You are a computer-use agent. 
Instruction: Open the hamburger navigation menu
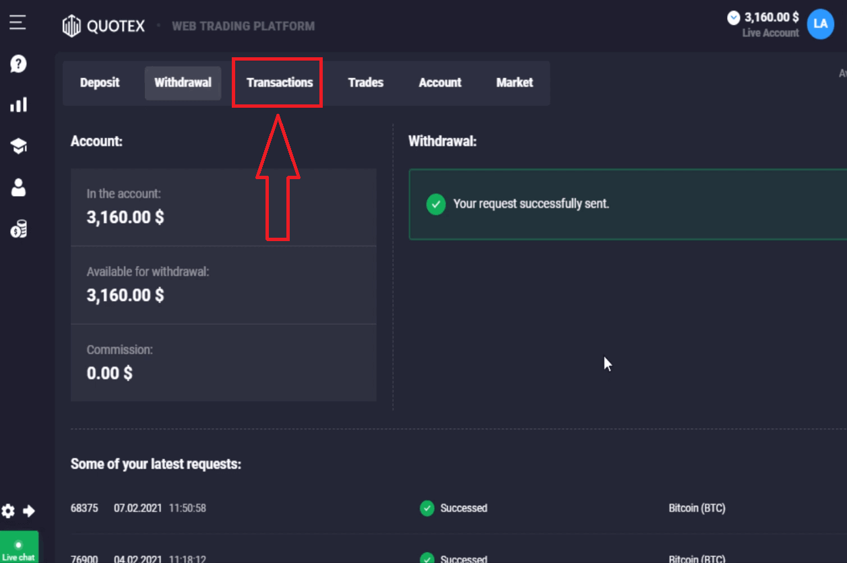17,22
